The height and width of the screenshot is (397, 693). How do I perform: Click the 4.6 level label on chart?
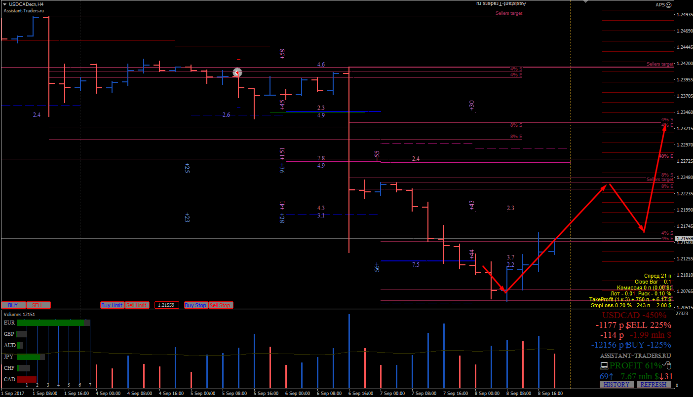click(x=321, y=65)
